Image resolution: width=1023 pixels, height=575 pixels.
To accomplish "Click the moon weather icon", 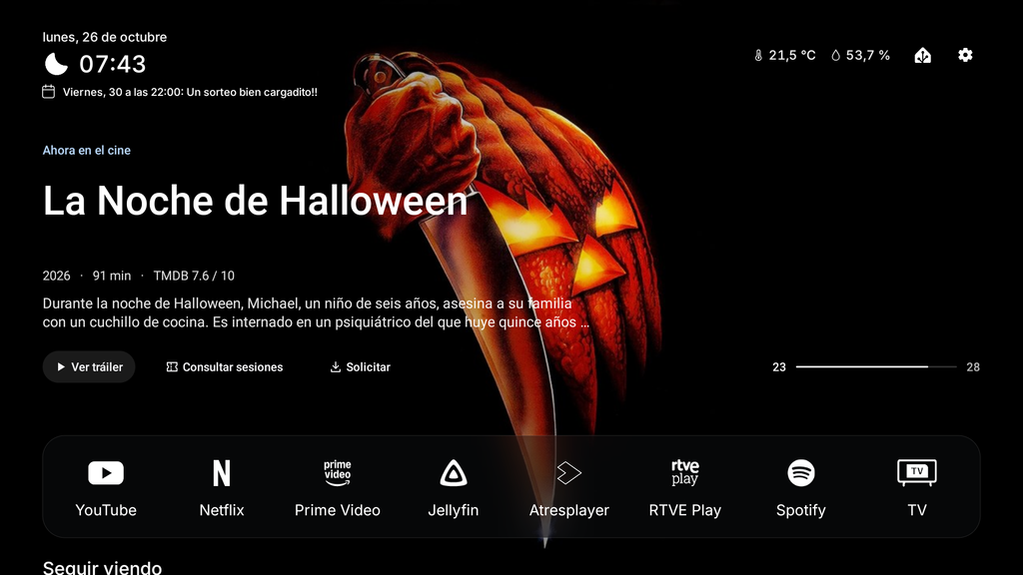I will pos(56,64).
